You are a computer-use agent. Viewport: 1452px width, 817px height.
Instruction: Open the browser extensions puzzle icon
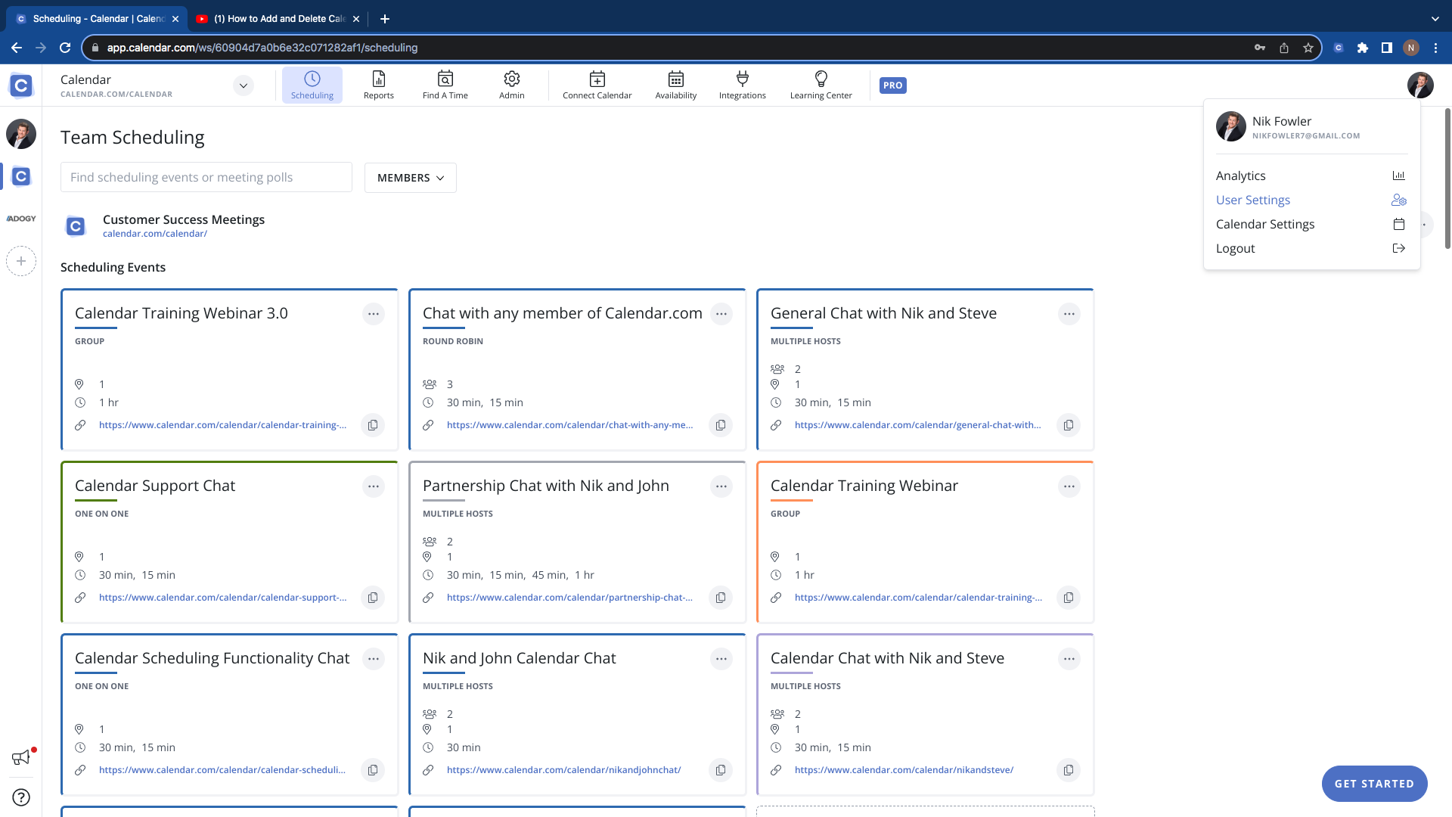(x=1362, y=48)
